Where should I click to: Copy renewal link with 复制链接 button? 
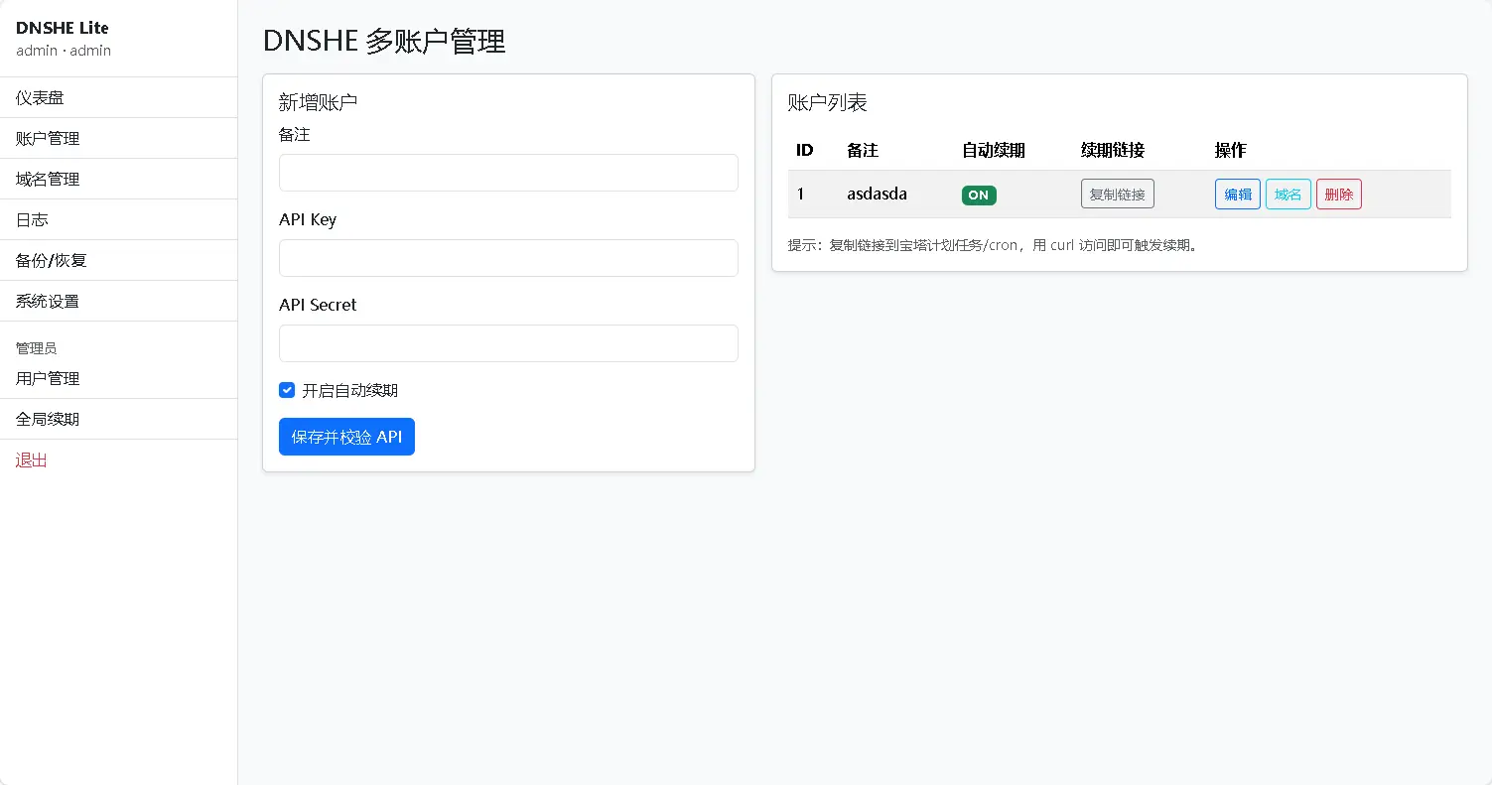[1117, 195]
